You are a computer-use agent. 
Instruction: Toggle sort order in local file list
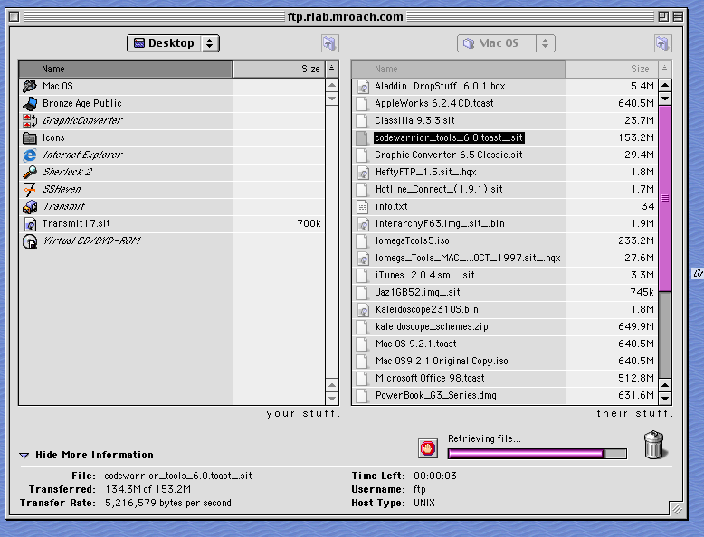(331, 69)
